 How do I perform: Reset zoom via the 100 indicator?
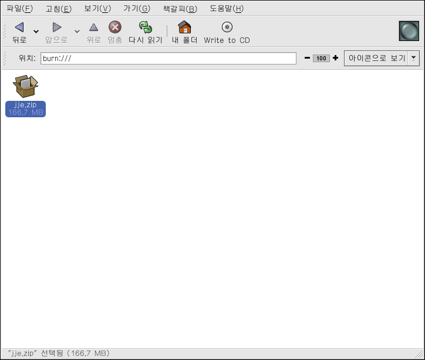point(321,58)
